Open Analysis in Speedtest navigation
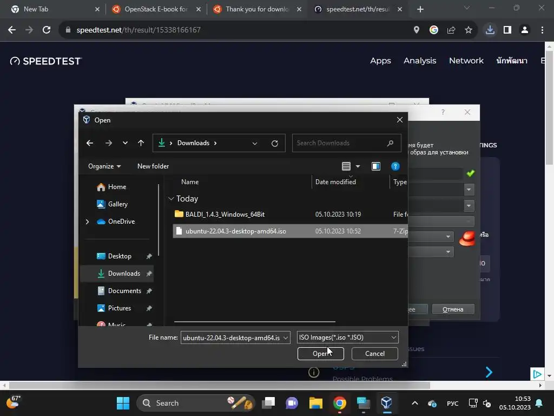Image resolution: width=554 pixels, height=416 pixels. click(x=420, y=61)
